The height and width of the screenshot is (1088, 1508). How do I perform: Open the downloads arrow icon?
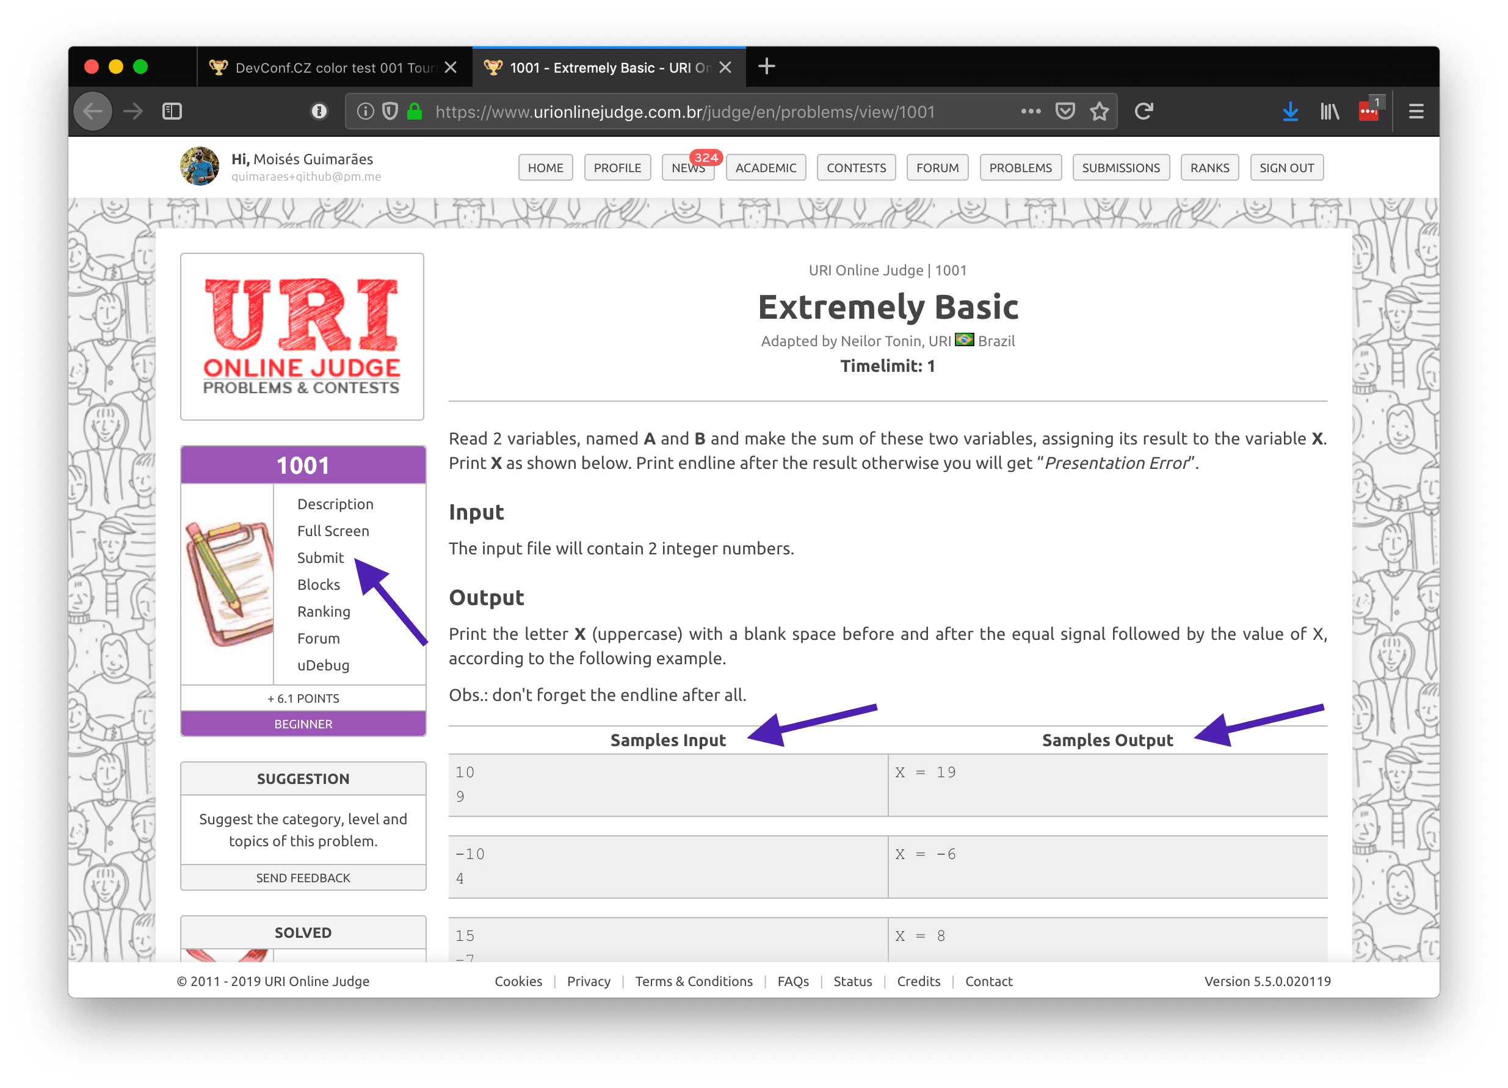click(1290, 111)
